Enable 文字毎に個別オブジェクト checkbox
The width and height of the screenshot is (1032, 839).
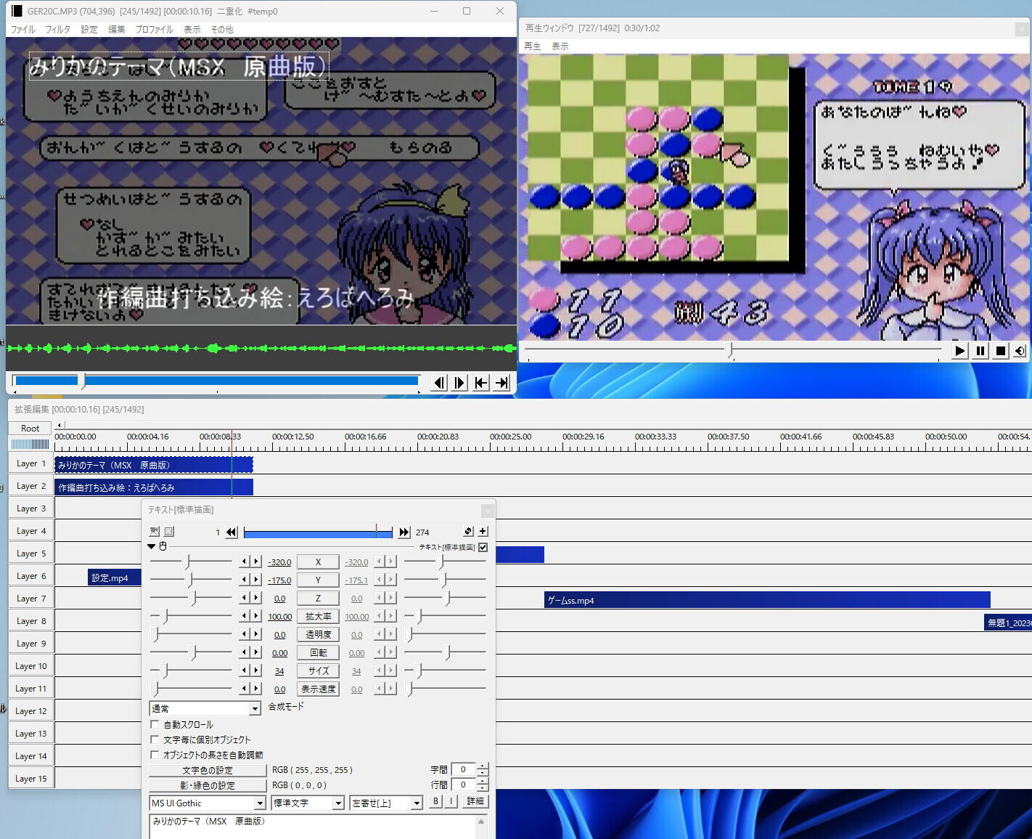[x=155, y=739]
